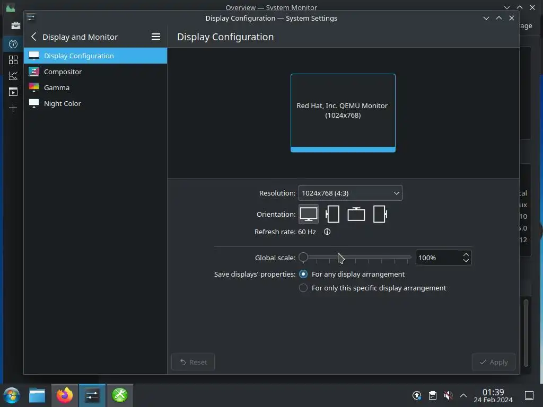Decrease global scale with down arrow
This screenshot has height=407, width=543.
point(466,261)
